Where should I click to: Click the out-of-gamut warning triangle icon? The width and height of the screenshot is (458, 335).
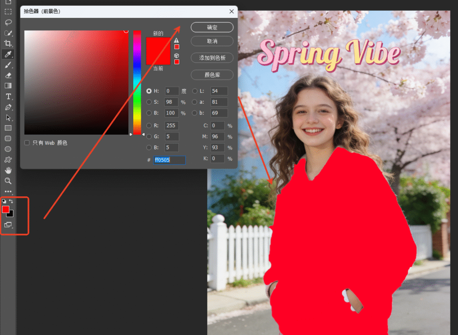[x=177, y=40]
